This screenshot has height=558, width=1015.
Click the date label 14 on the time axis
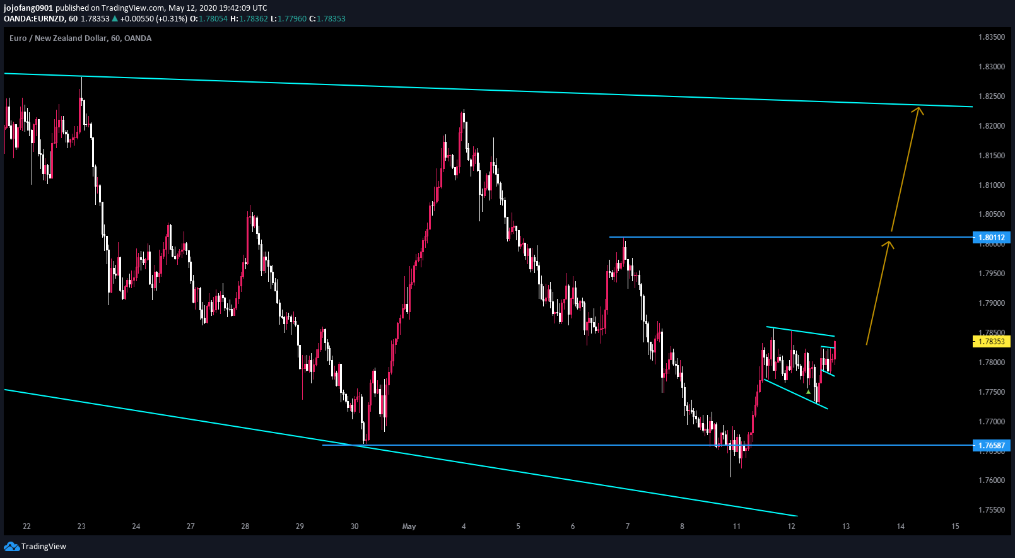pyautogui.click(x=901, y=526)
